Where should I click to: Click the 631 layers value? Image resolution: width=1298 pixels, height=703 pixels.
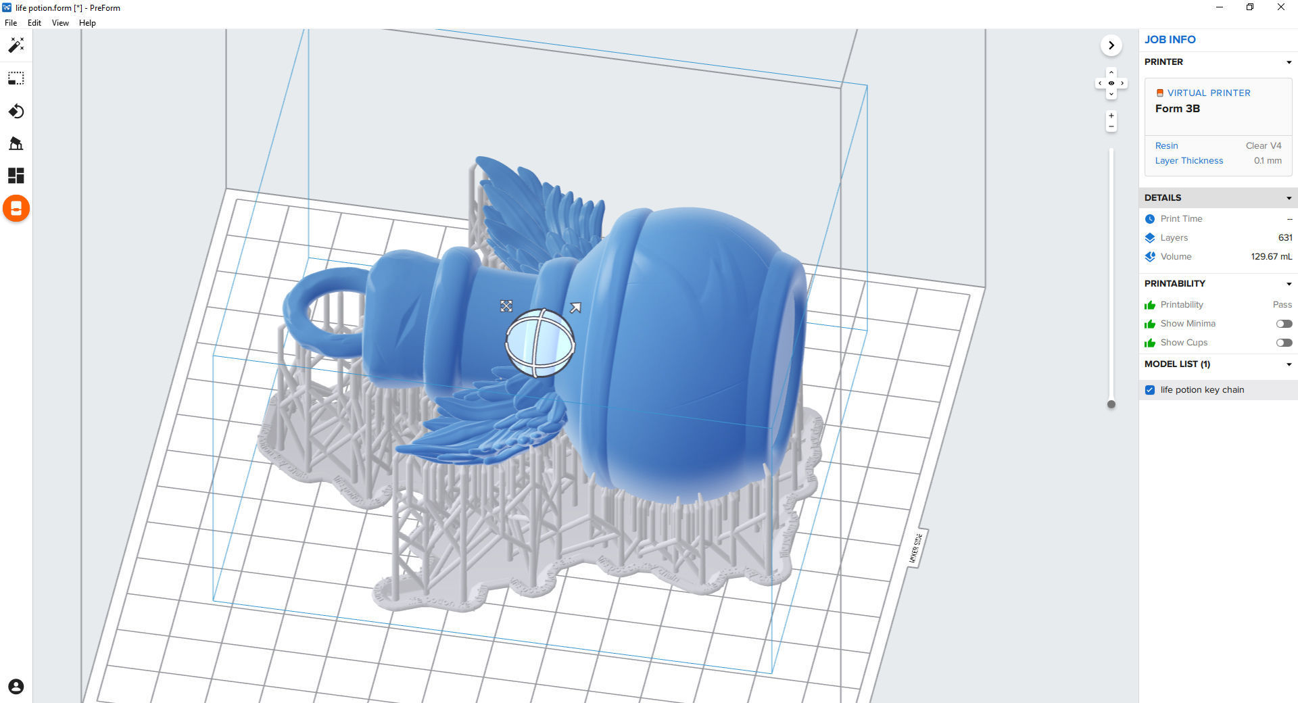coord(1285,238)
